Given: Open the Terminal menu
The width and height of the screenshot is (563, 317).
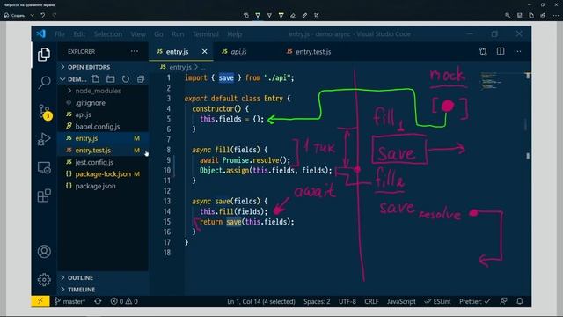Looking at the screenshot, I should coord(205,34).
